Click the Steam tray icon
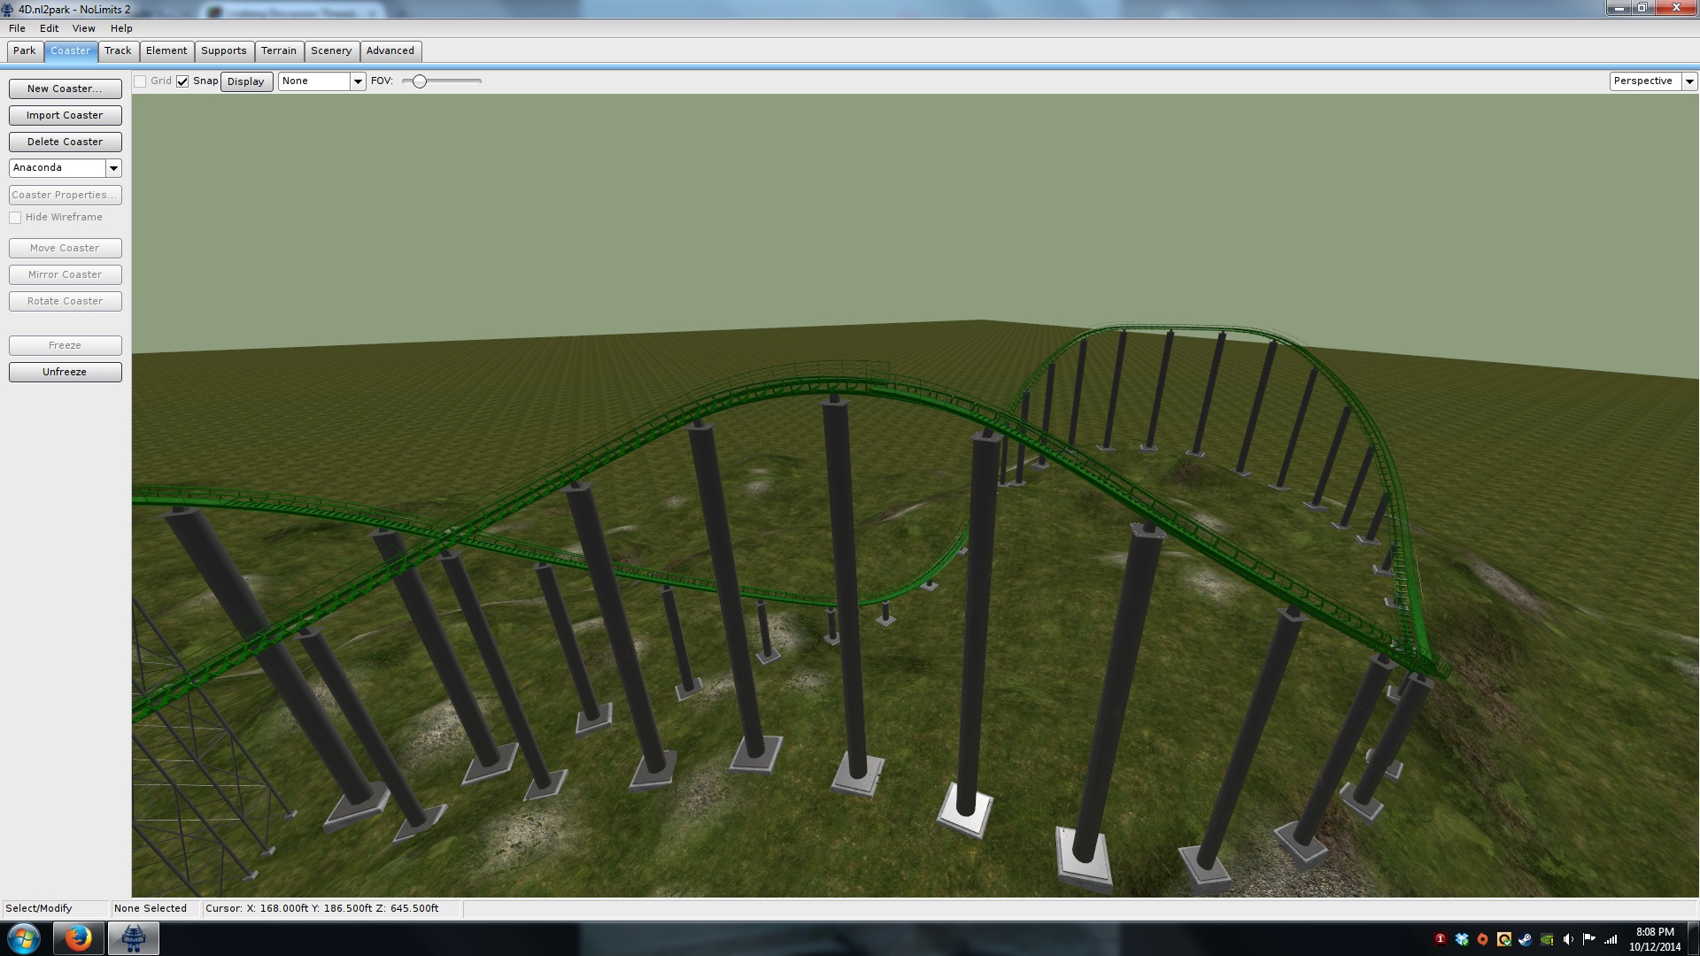This screenshot has height=956, width=1700. point(1526,939)
